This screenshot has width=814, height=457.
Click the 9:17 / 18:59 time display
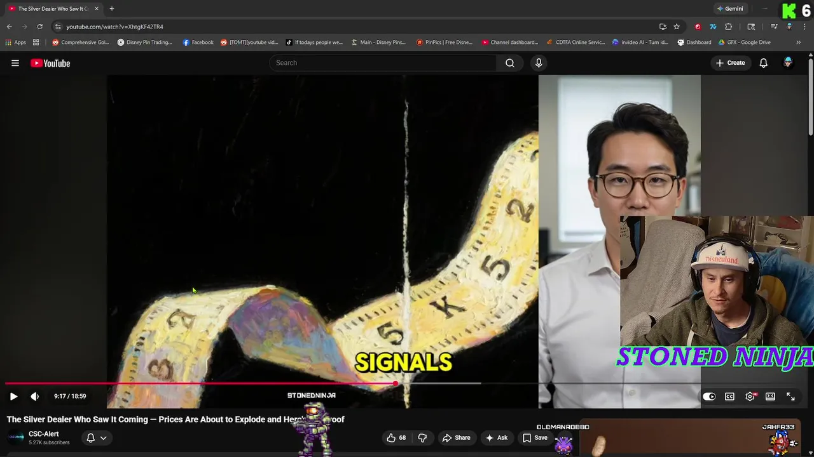pos(70,396)
